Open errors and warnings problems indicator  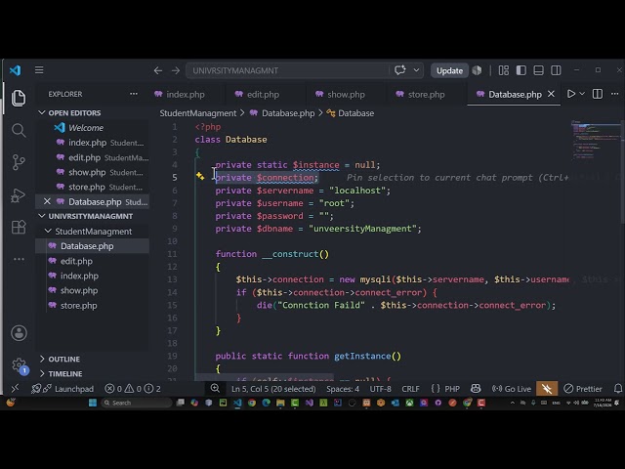(133, 389)
